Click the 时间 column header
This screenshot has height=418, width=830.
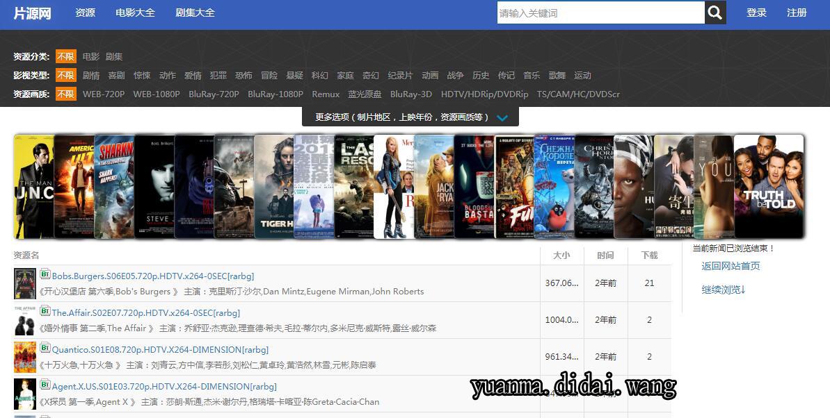(605, 256)
